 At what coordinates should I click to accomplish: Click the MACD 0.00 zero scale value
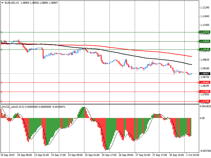(x=202, y=118)
